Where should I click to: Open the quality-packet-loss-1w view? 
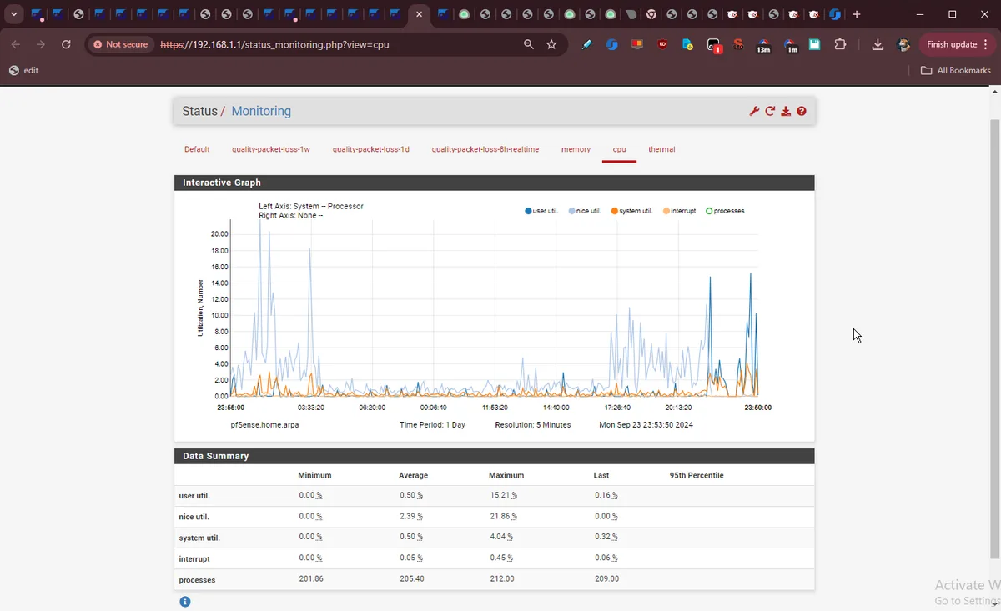(271, 149)
